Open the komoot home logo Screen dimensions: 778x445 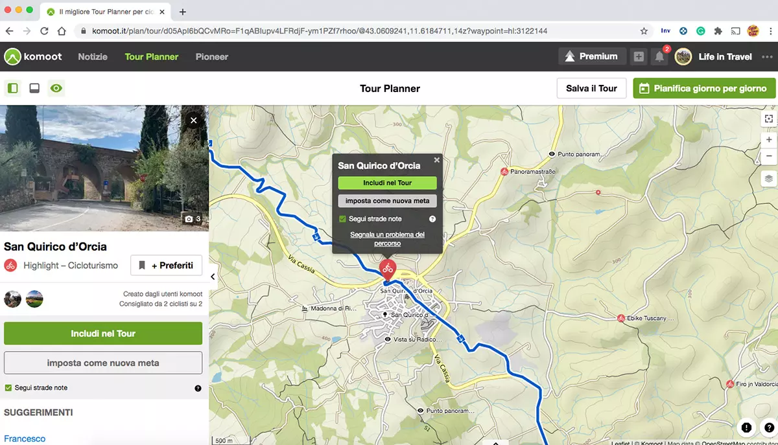tap(33, 56)
